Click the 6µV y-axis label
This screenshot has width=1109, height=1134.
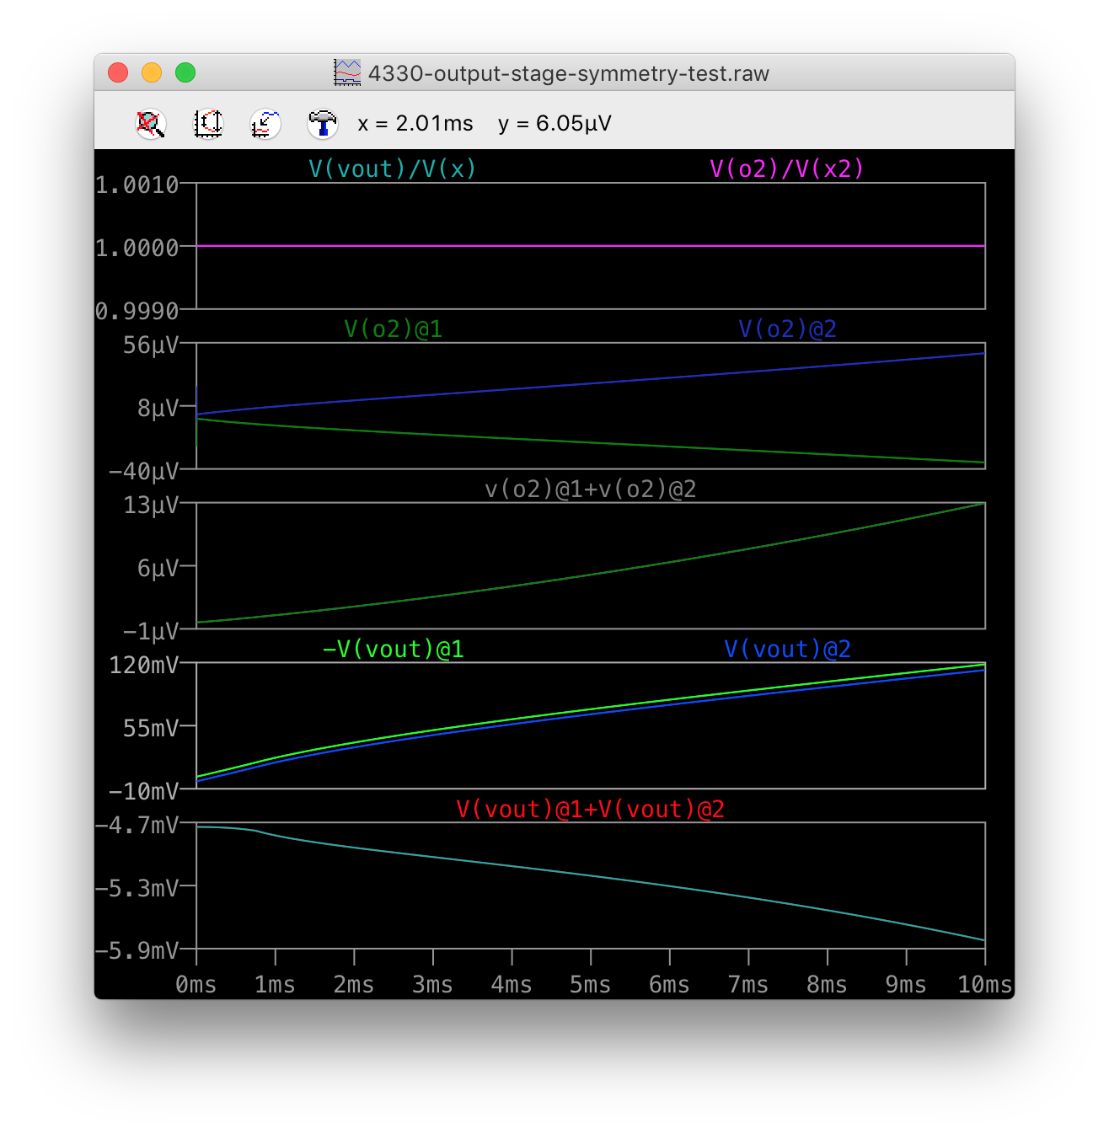[x=158, y=569]
